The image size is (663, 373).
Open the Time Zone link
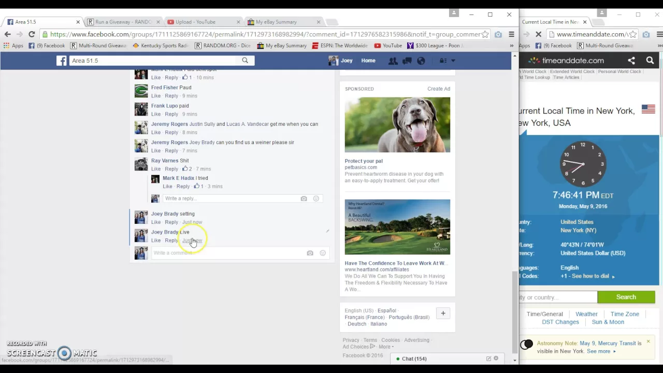625,314
